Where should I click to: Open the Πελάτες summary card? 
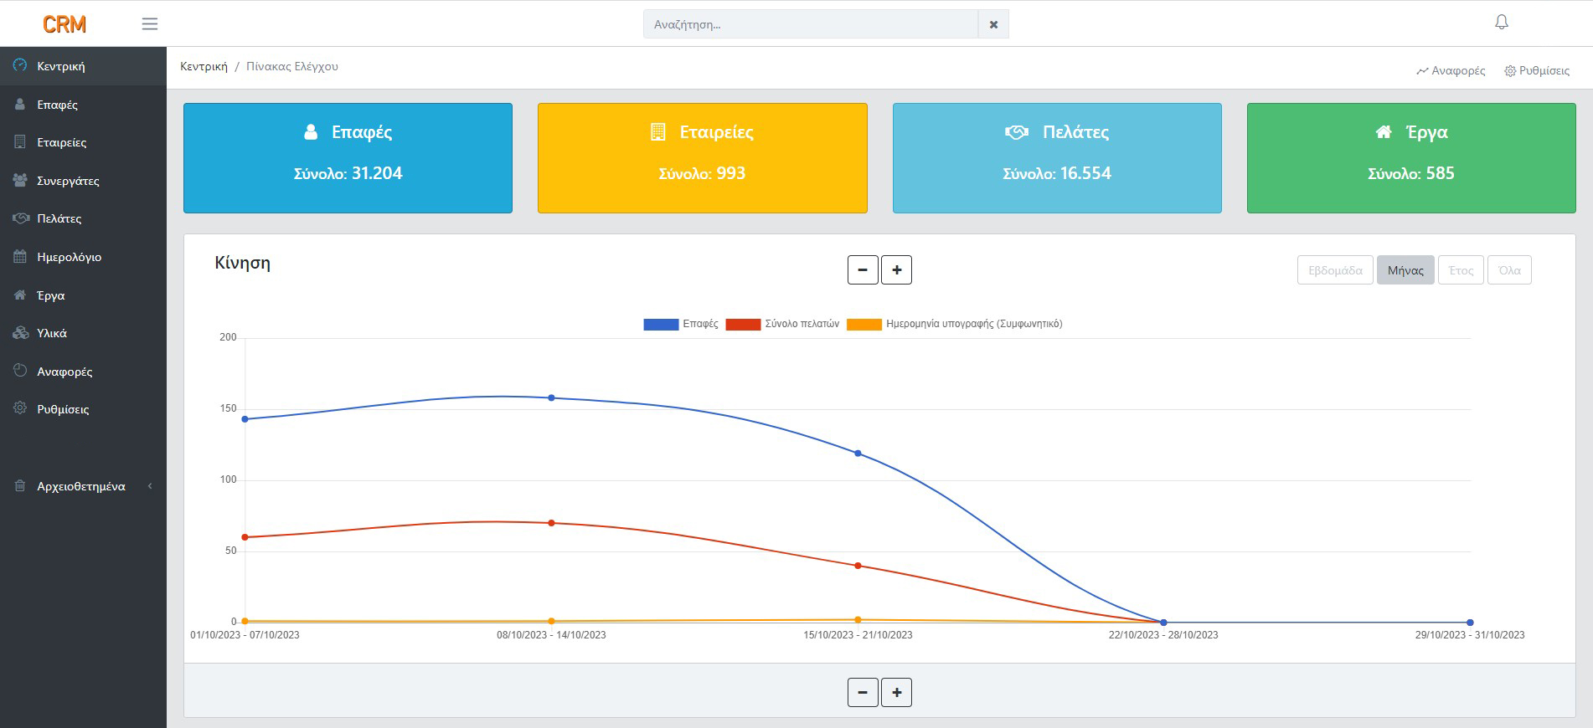1057,158
